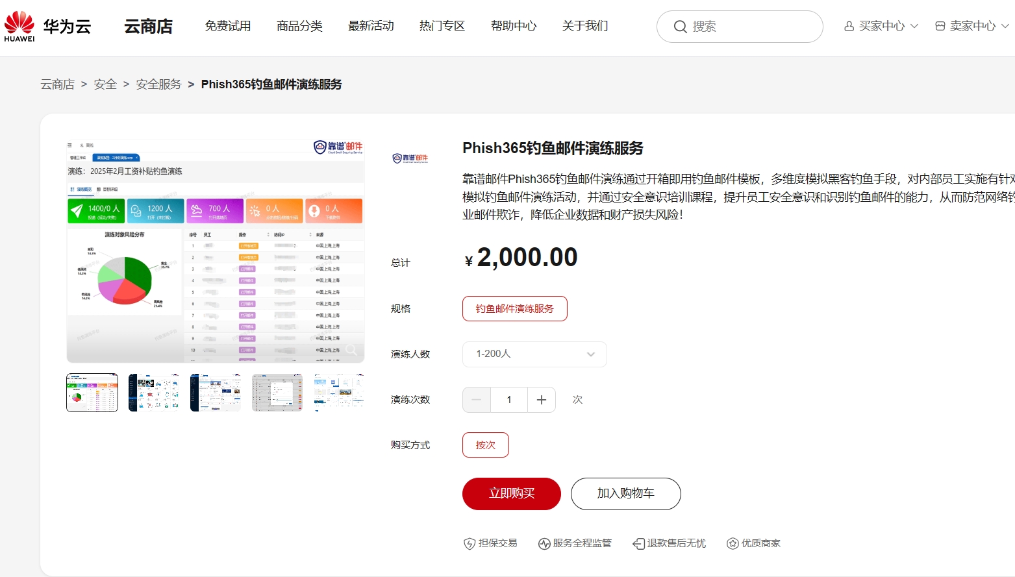This screenshot has height=577, width=1015.
Task: Select the 钓鱼邮件演练服务 specification option
Action: [x=514, y=309]
